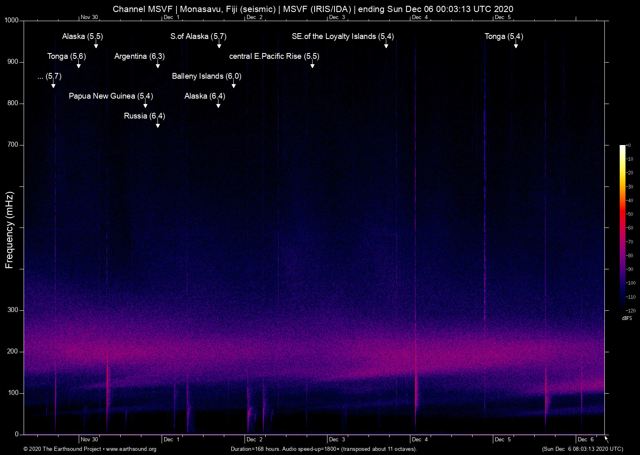Click the dBFS color scale bar
The image size is (640, 455).
(622, 228)
